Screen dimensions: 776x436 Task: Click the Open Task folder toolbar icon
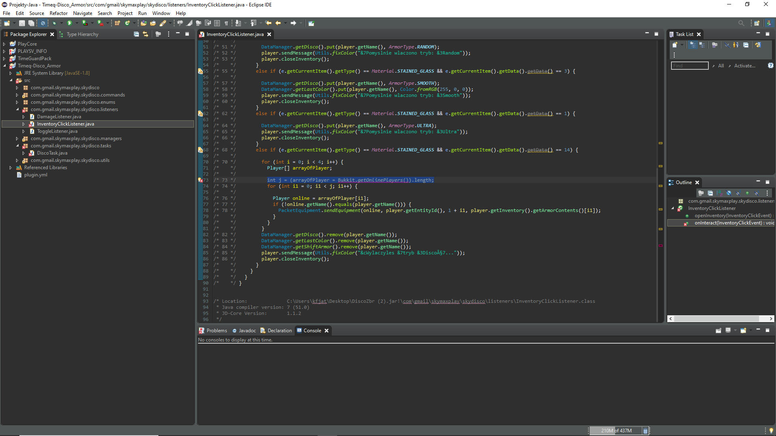point(153,23)
